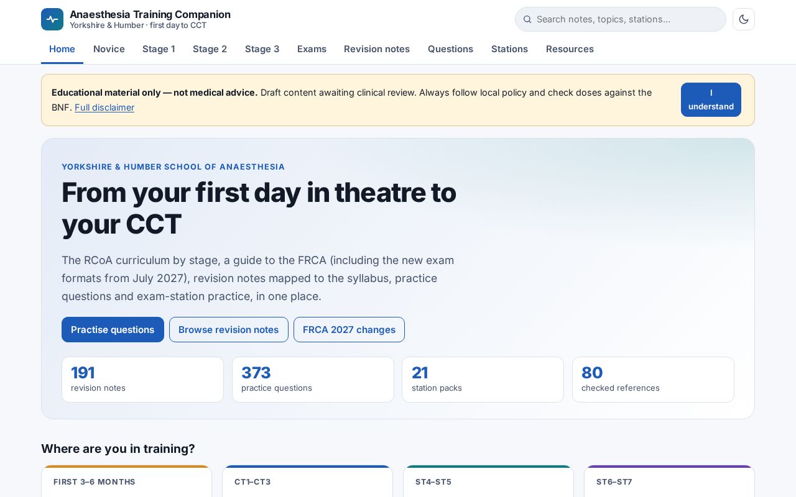Select the ST6–ST7 training card
The image size is (796, 497).
coord(669,481)
